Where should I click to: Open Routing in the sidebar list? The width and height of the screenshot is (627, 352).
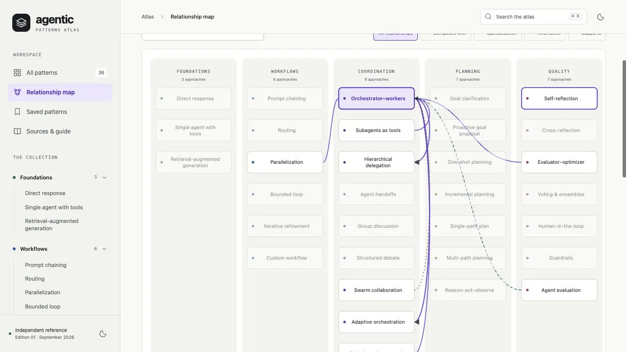[35, 279]
